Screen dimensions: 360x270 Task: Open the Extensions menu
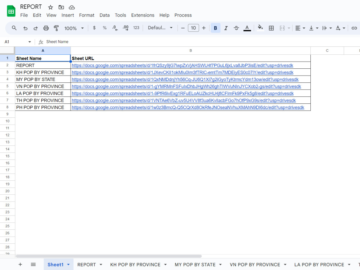[143, 15]
